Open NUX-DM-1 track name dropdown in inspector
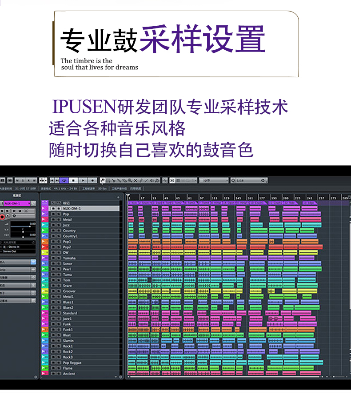Viewport: 351px width, 398px height. tap(17, 203)
